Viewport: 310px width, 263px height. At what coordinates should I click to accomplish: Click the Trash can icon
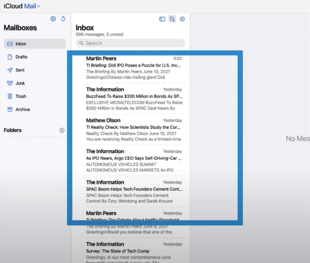[10, 96]
